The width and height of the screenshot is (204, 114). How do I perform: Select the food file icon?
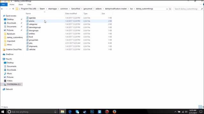[x=27, y=37]
